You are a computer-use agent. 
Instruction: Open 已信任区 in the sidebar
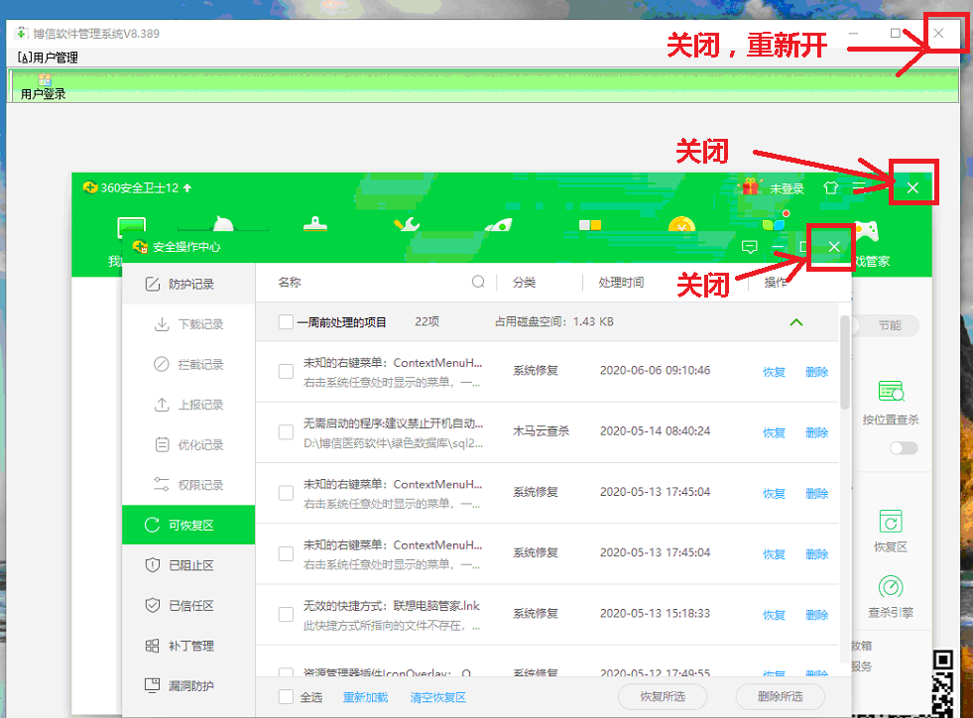coord(188,606)
